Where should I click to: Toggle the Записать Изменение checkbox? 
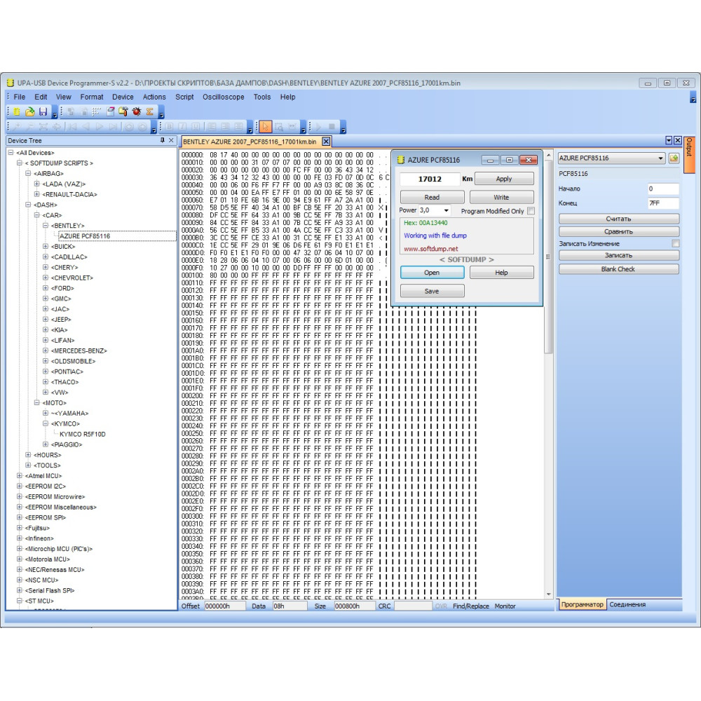click(x=676, y=244)
